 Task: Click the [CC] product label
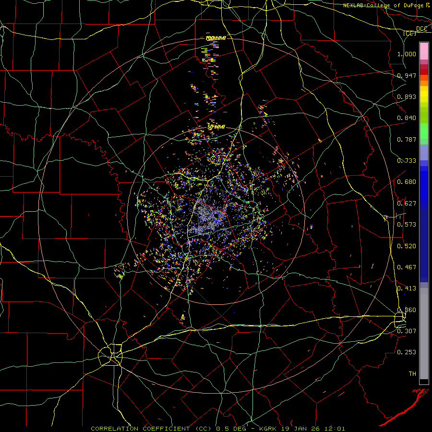[410, 33]
